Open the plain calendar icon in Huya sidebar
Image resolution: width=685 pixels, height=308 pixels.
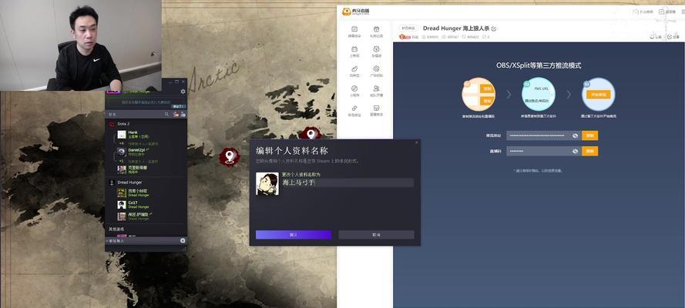[354, 49]
